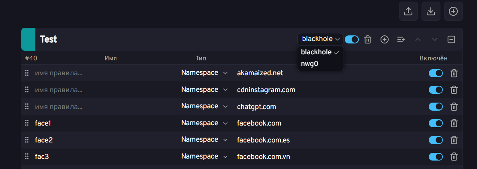
Task: Click the add list icon in Test header
Action: [x=401, y=39]
